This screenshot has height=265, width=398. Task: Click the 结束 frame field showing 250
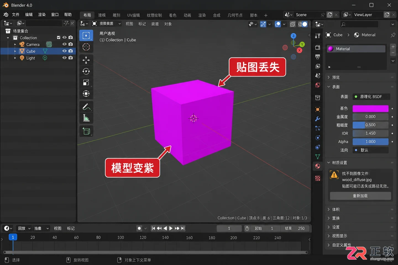295,229
